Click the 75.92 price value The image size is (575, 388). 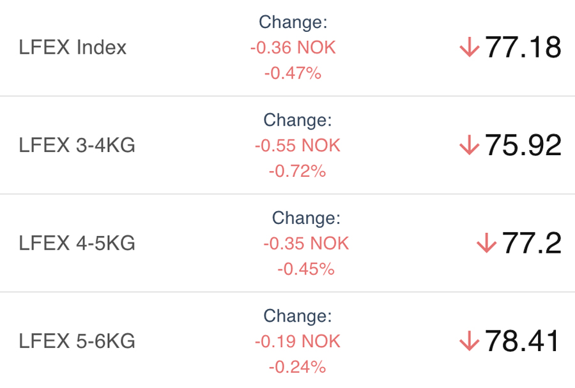(x=523, y=145)
